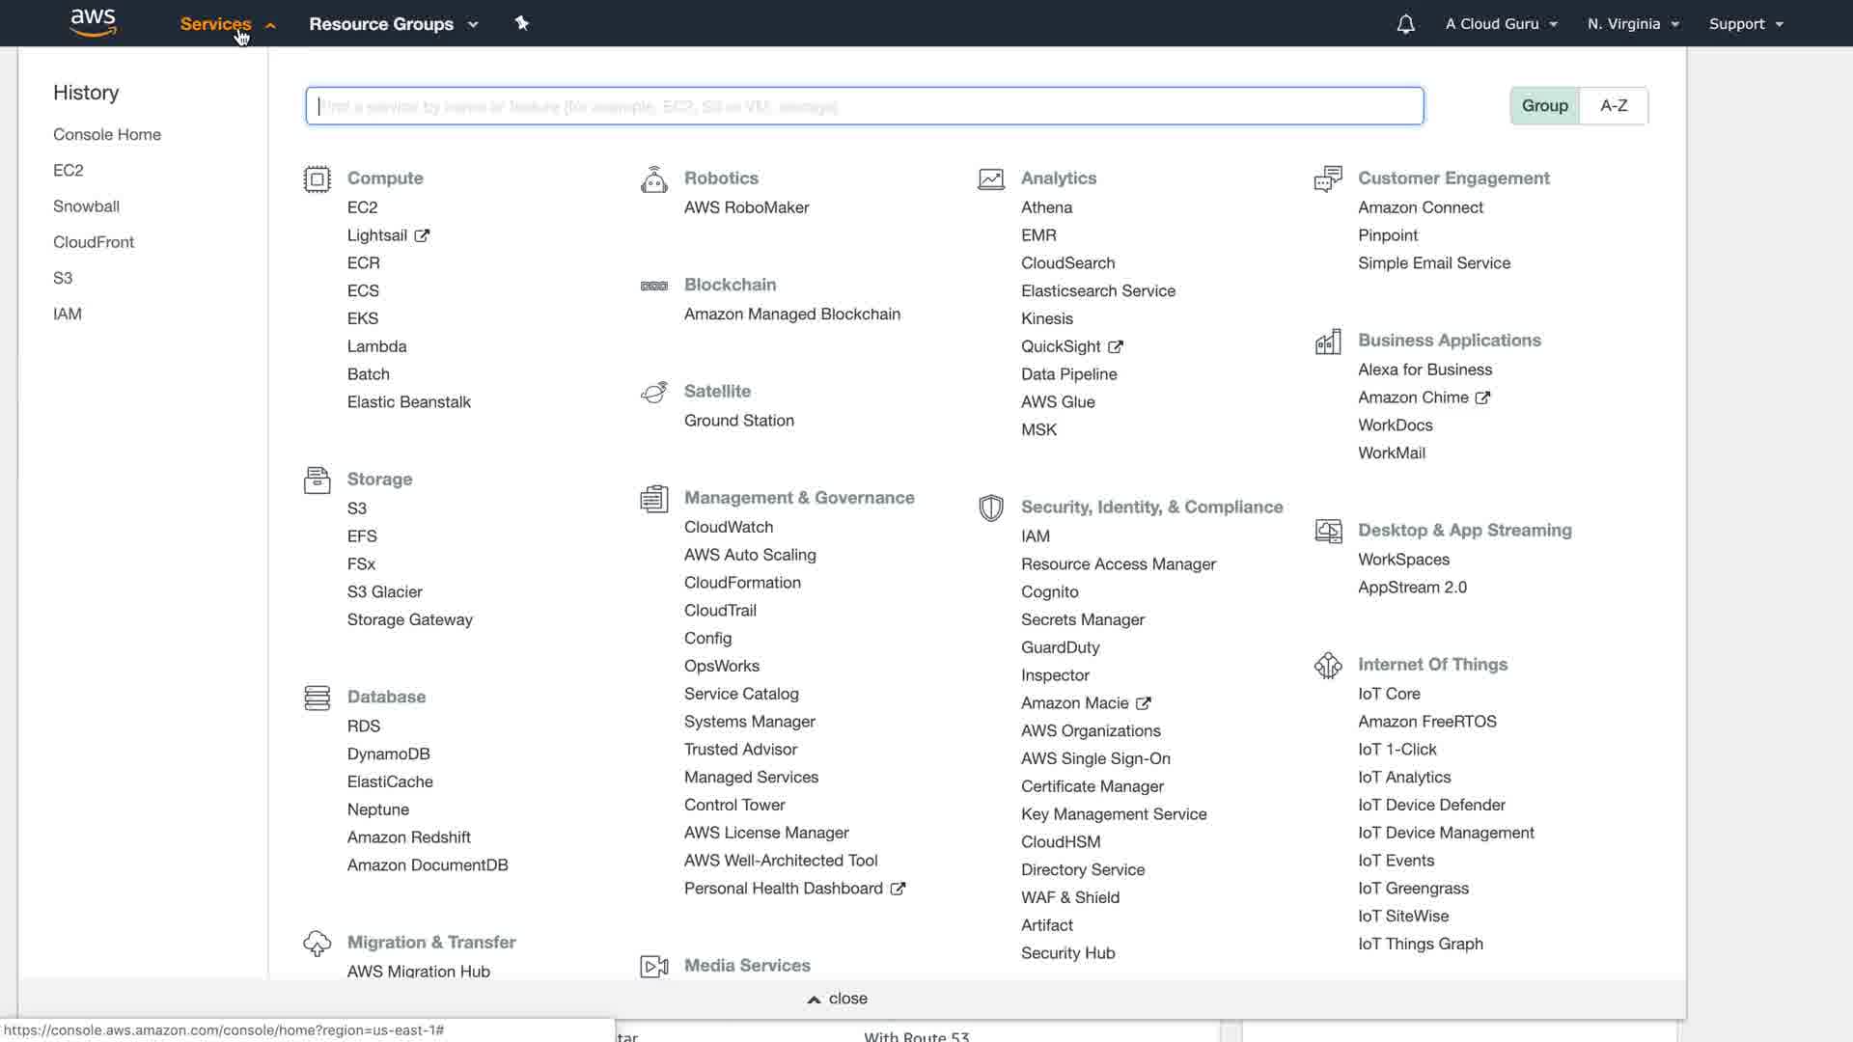Open the notifications bell icon
This screenshot has height=1042, width=1853.
coord(1405,24)
